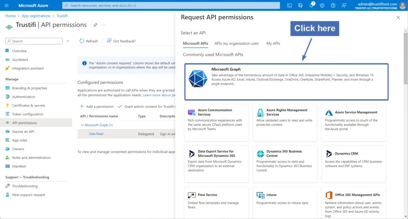The height and width of the screenshot is (219, 408).
Task: Open the more options ellipsis menu
Action: tap(104, 25)
